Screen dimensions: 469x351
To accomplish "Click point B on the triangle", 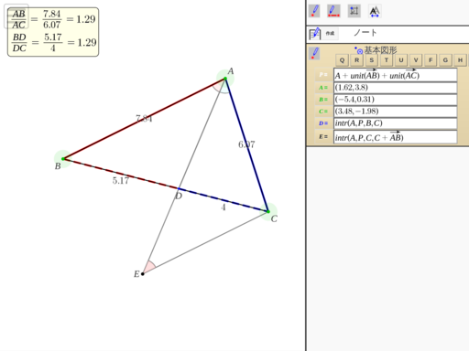I will click(63, 159).
